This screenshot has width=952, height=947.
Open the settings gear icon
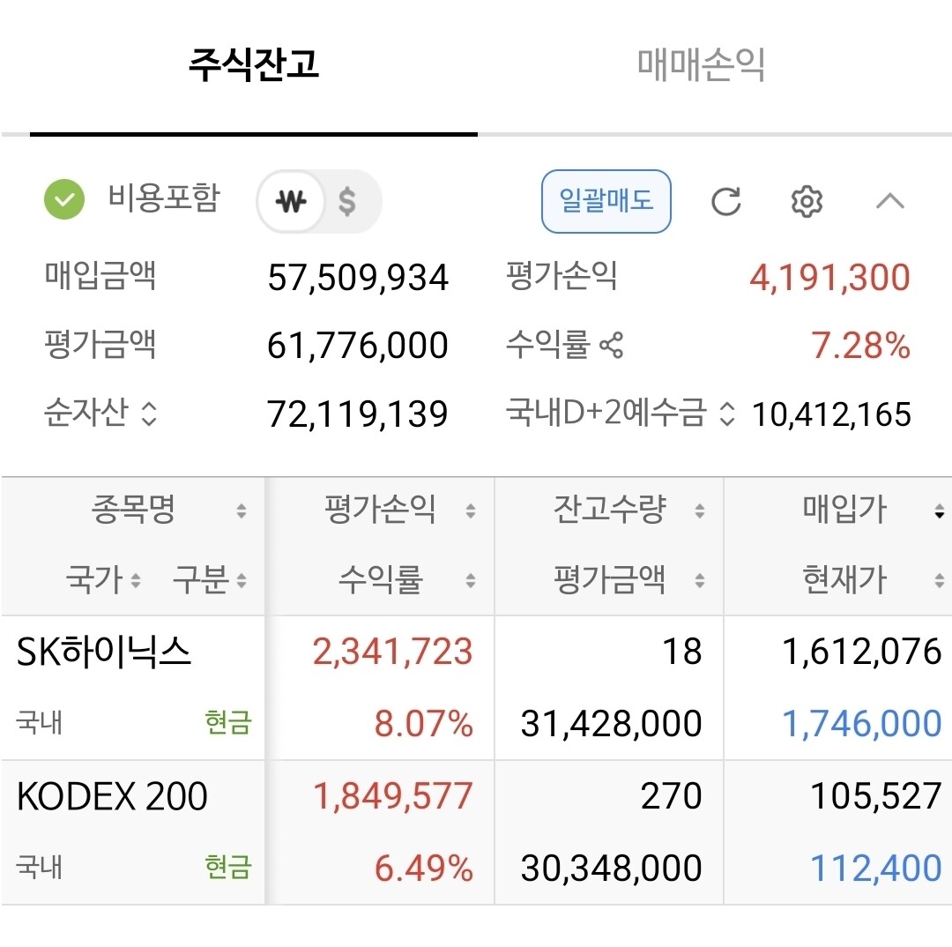coord(807,202)
